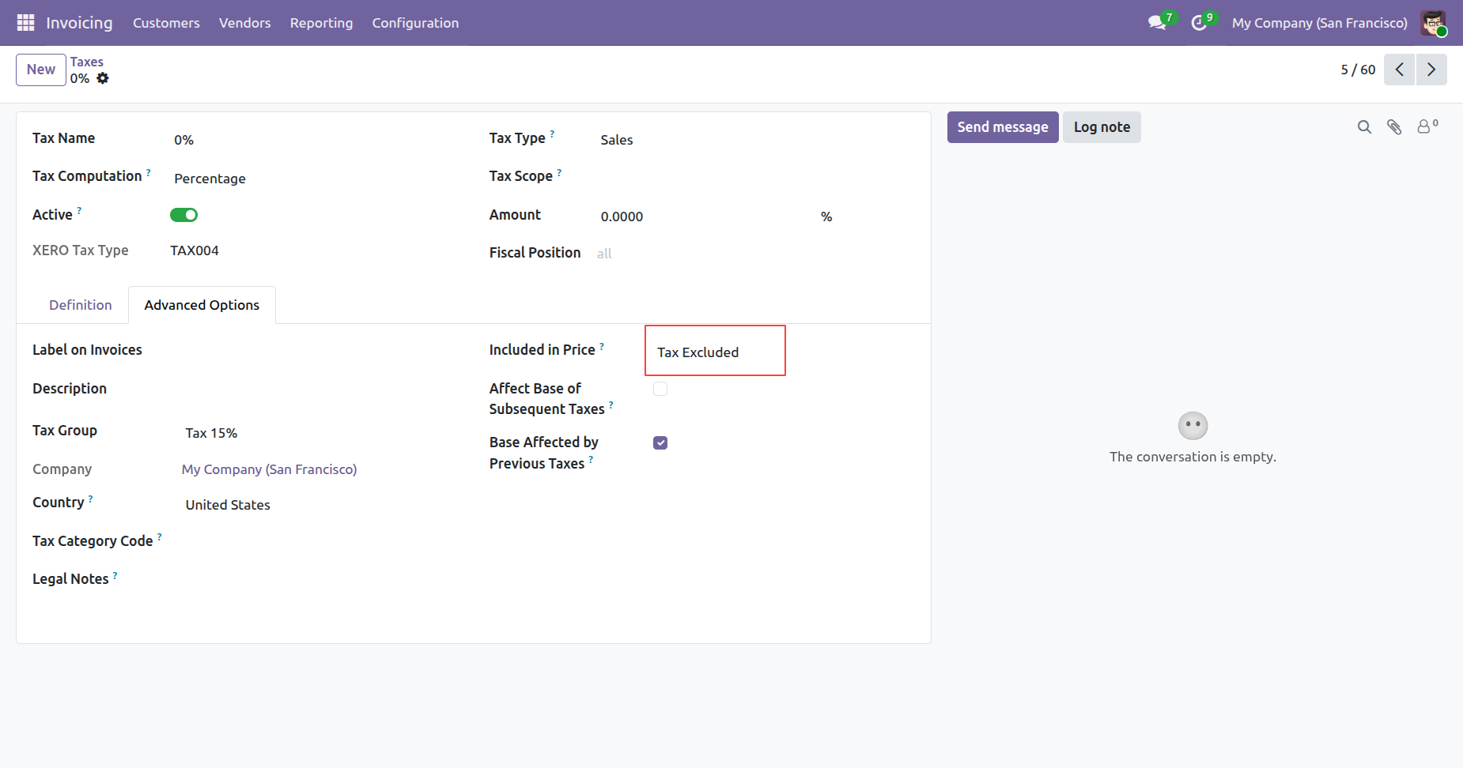Open the gear actions menu beside 0%
Image resolution: width=1463 pixels, height=768 pixels.
[x=103, y=78]
